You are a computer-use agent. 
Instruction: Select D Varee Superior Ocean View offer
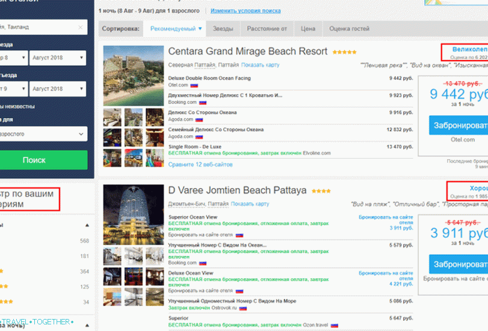tap(291, 226)
